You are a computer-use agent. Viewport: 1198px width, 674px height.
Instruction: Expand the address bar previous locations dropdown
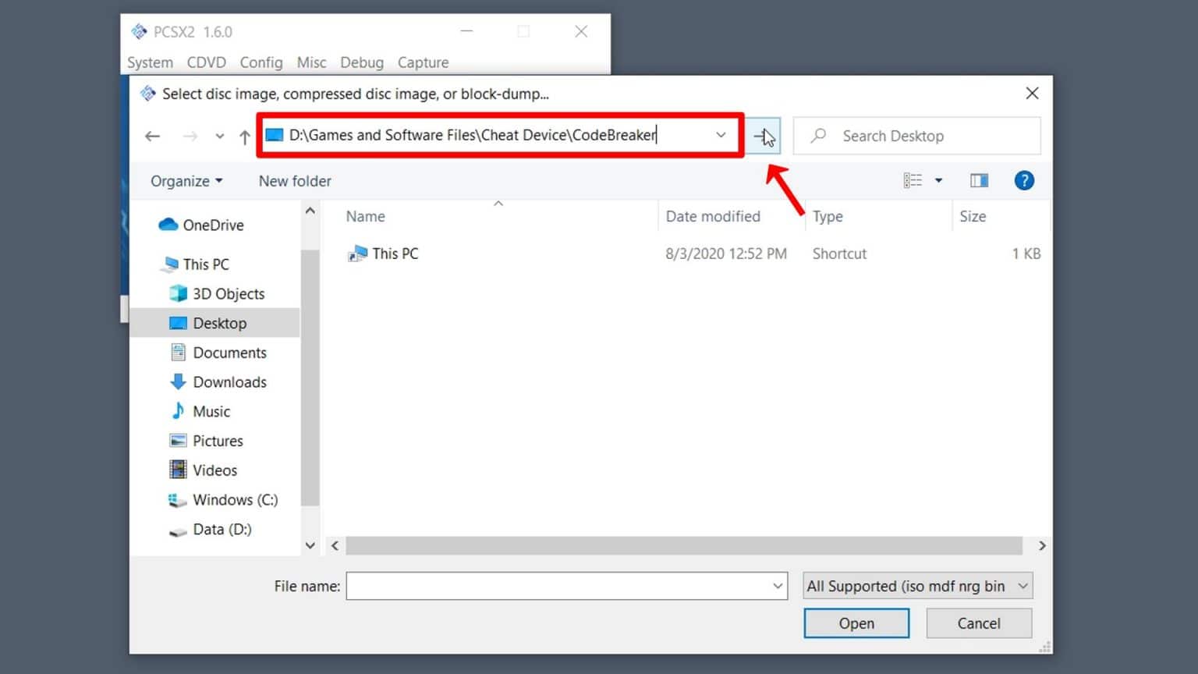pyautogui.click(x=721, y=136)
